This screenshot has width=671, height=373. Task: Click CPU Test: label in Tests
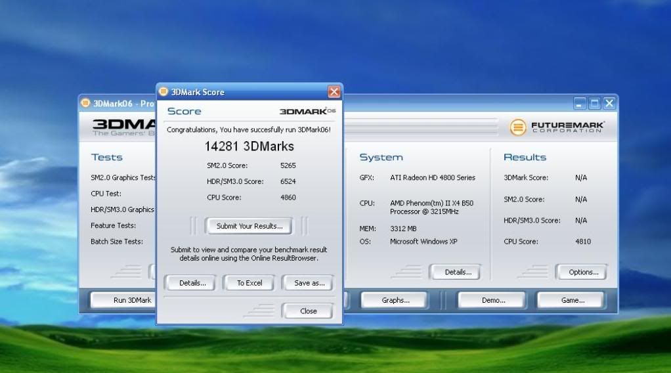tap(106, 194)
